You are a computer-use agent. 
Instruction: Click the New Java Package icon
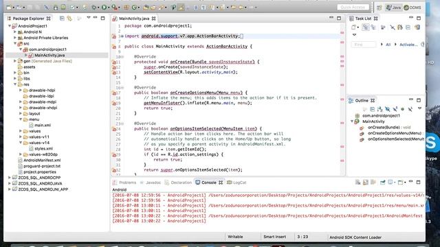pos(126,8)
